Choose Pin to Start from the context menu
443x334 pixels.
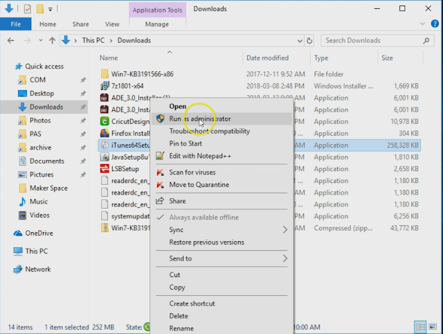(x=186, y=143)
